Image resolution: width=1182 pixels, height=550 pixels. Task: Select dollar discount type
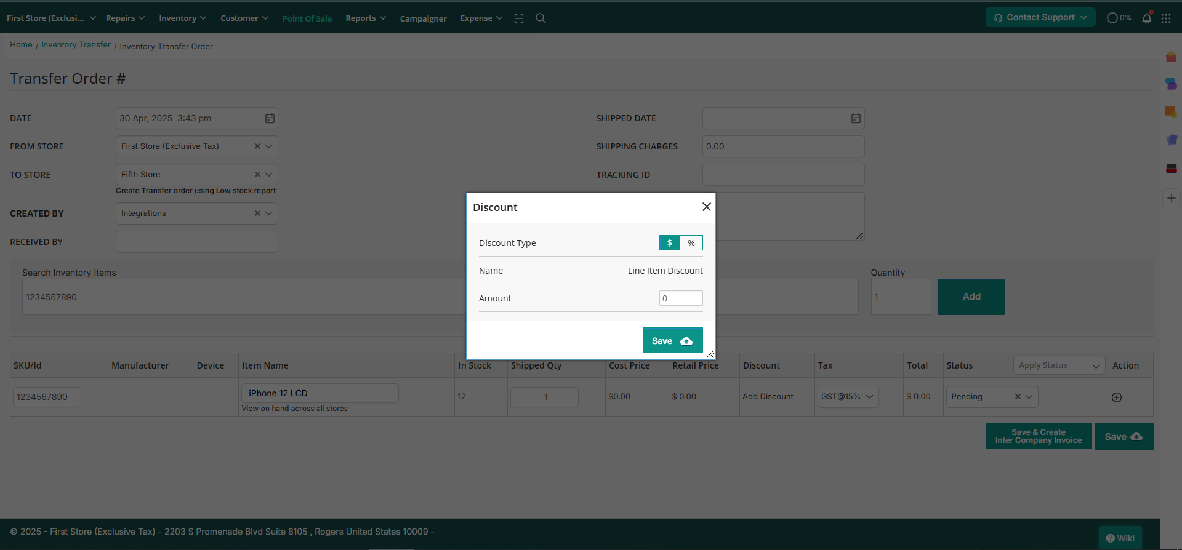(670, 243)
